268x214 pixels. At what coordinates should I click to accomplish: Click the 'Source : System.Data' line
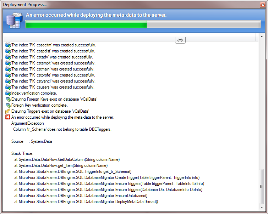click(x=32, y=141)
